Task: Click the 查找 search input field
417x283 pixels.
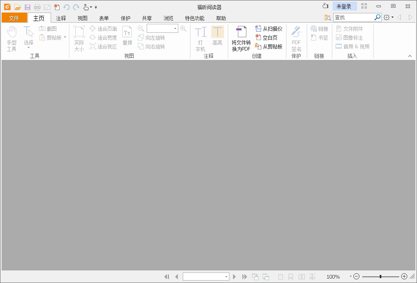Action: [x=354, y=17]
